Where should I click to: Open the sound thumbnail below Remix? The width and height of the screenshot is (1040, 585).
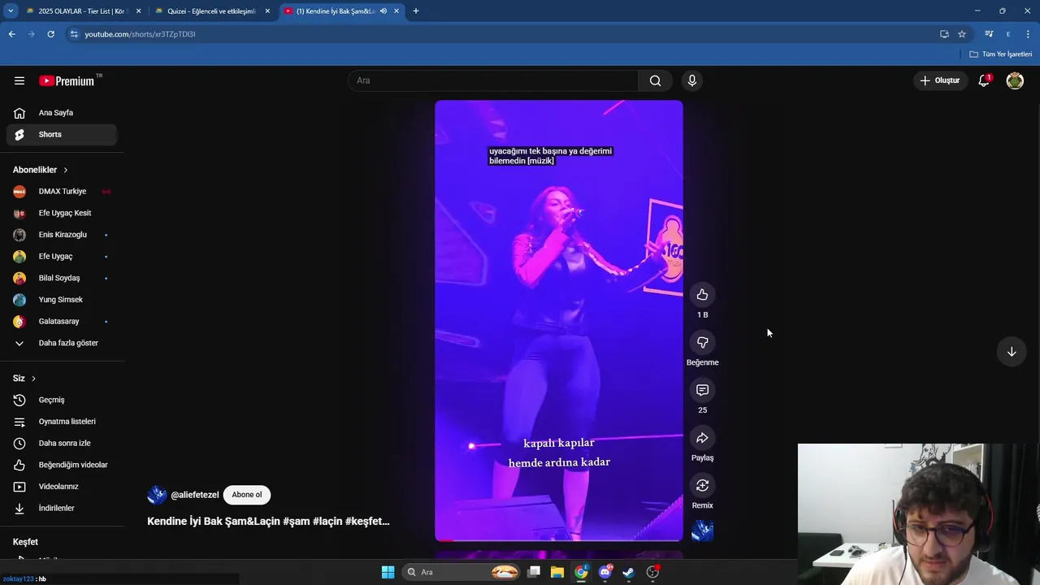coord(703,531)
